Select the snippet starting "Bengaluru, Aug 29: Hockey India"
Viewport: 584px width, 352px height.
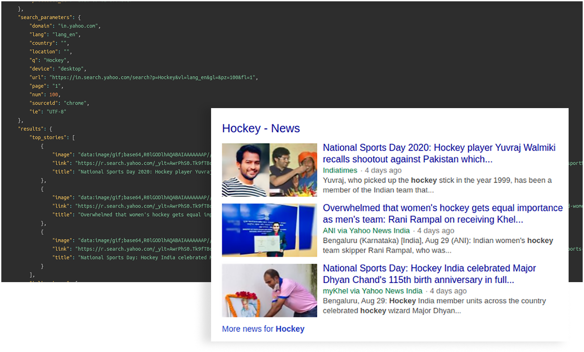pos(434,305)
